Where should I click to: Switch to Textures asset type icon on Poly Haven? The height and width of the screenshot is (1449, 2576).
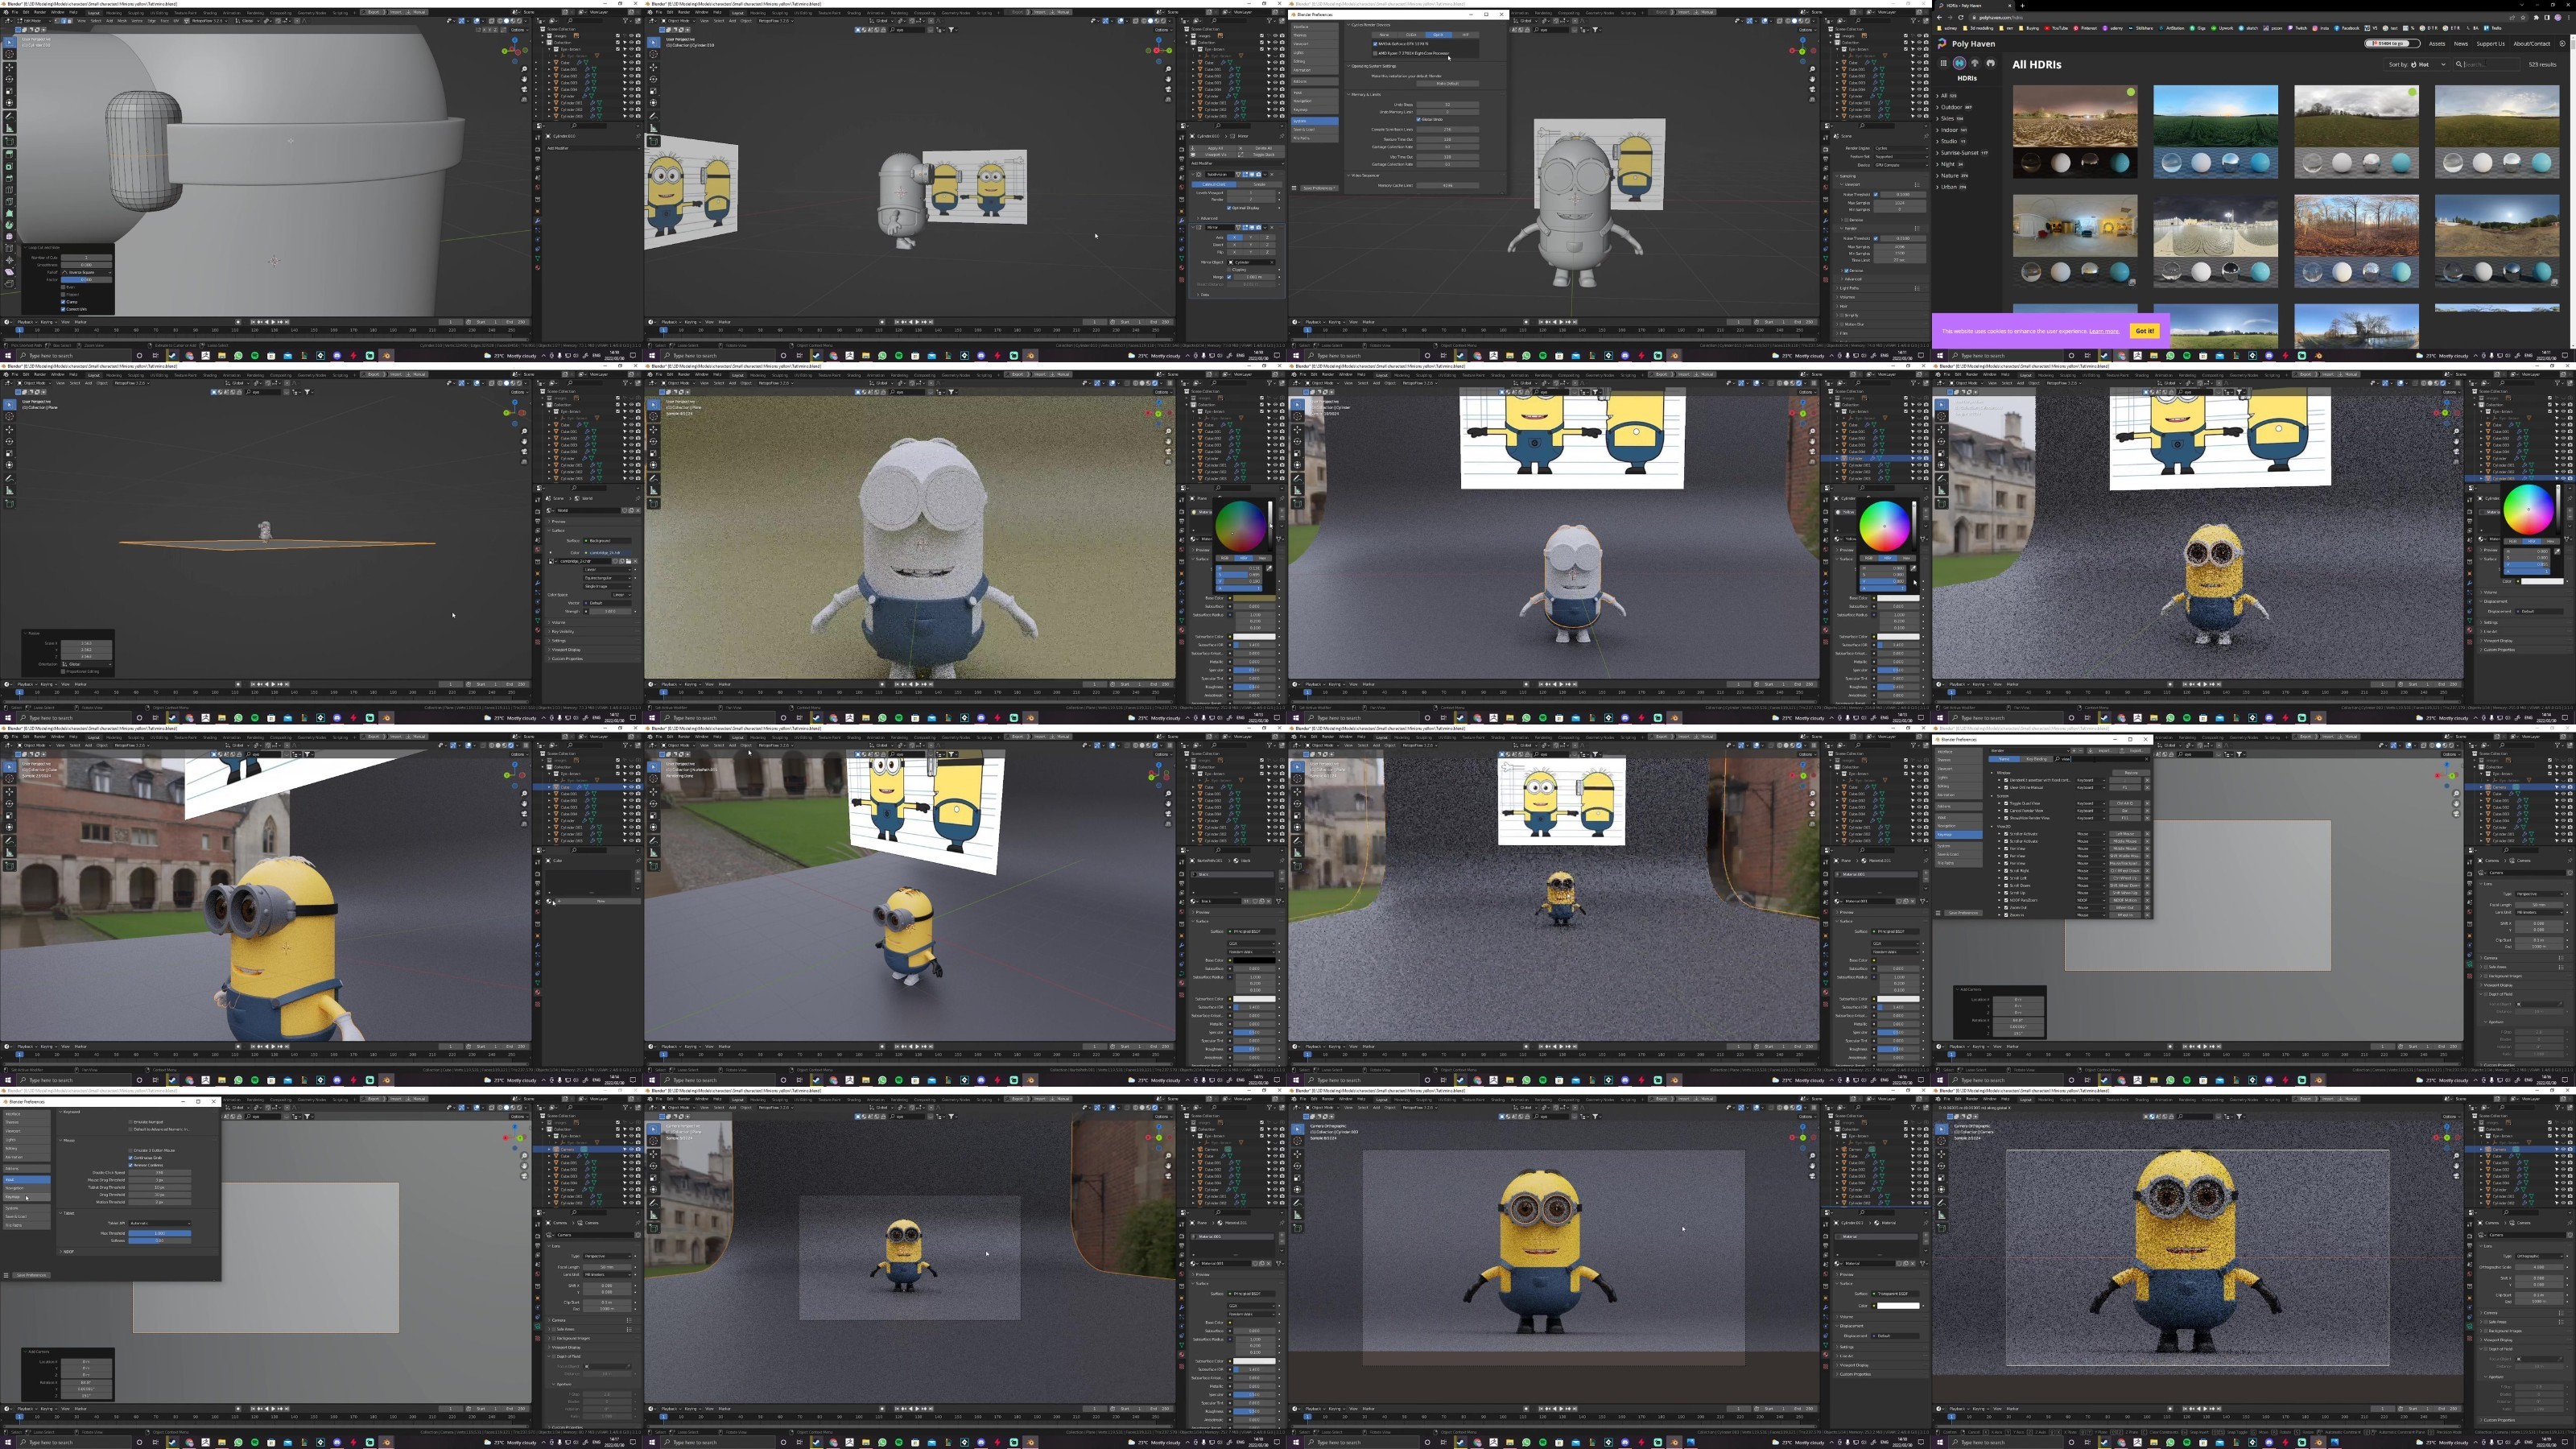[1975, 63]
